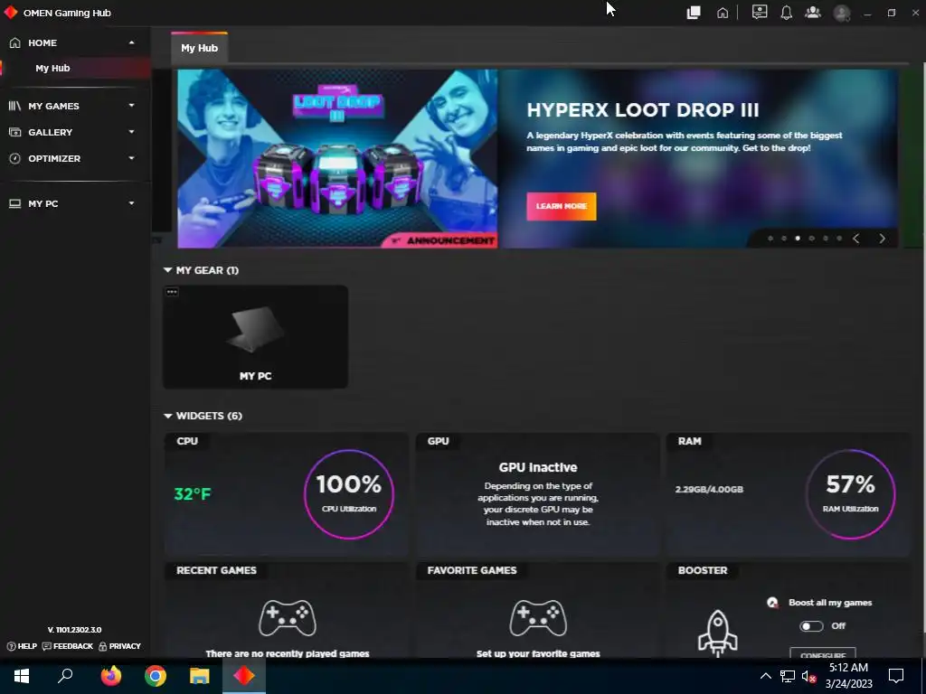The height and width of the screenshot is (694, 926).
Task: Open the PRIVACY link
Action: (x=119, y=646)
